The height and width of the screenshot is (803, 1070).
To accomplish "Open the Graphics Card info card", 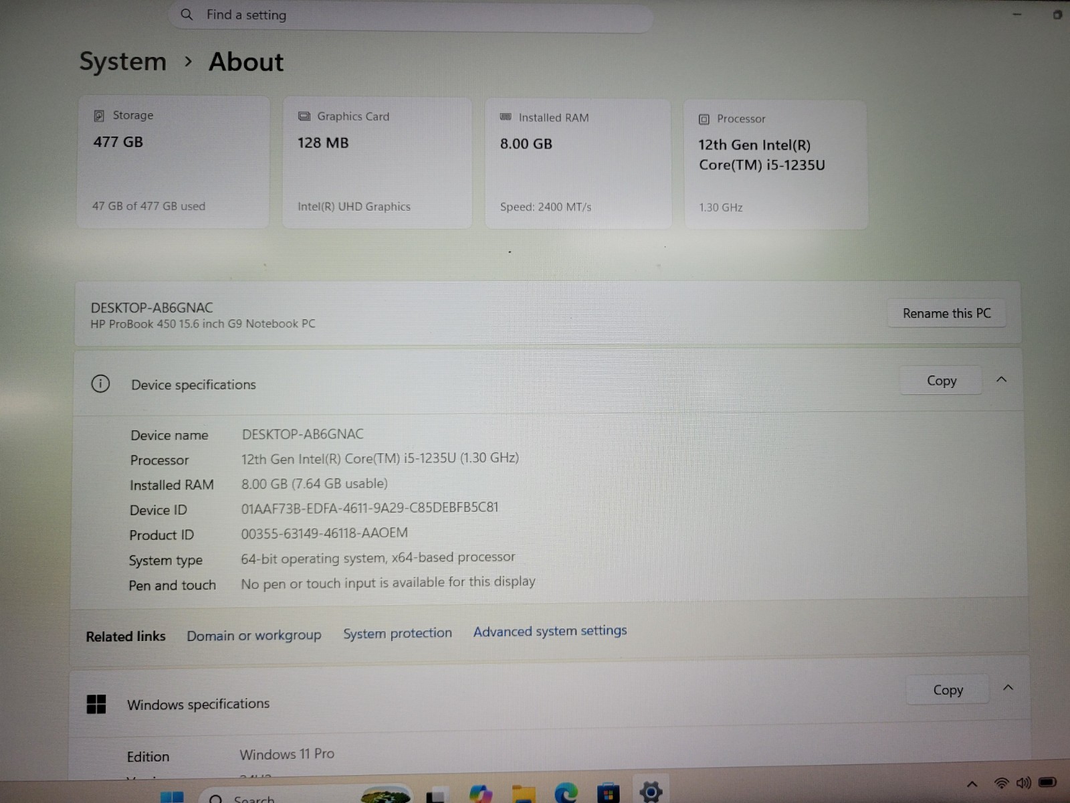I will 377,163.
